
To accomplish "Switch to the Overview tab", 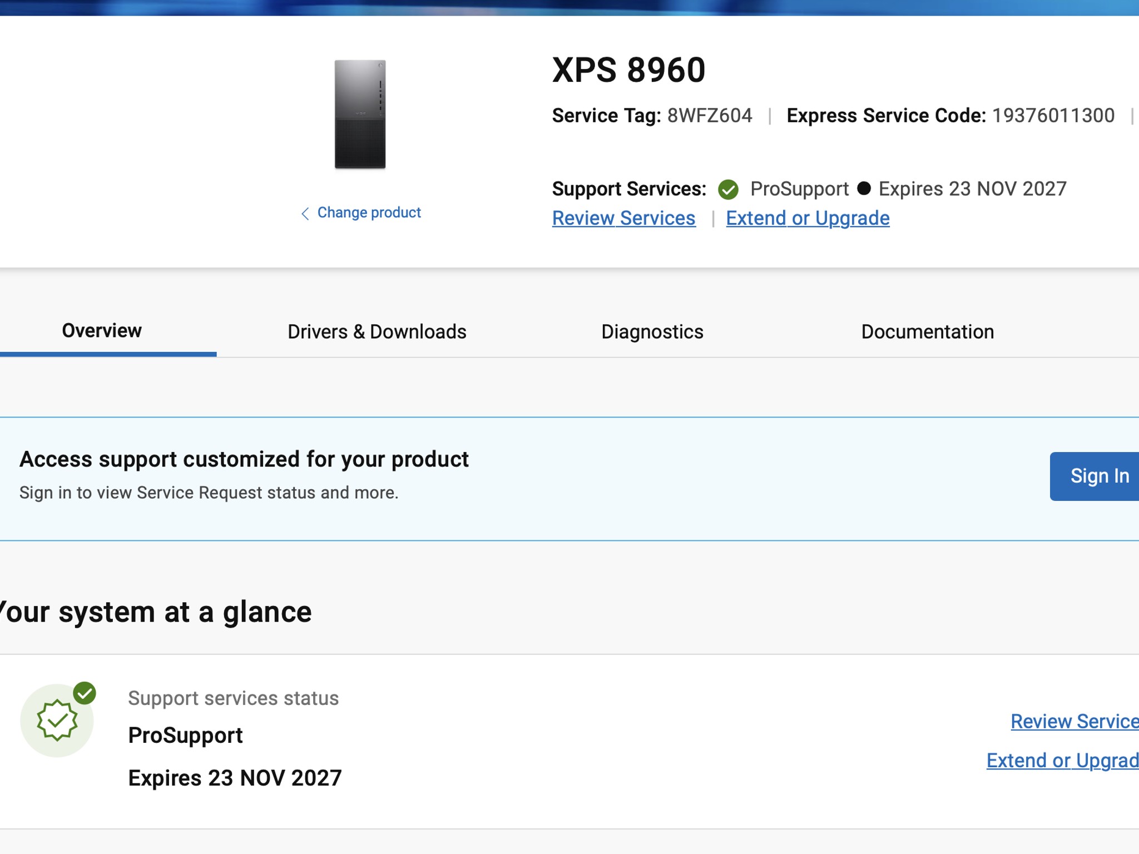I will coord(102,331).
